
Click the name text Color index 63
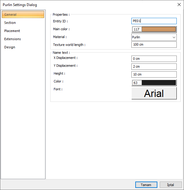[137, 83]
